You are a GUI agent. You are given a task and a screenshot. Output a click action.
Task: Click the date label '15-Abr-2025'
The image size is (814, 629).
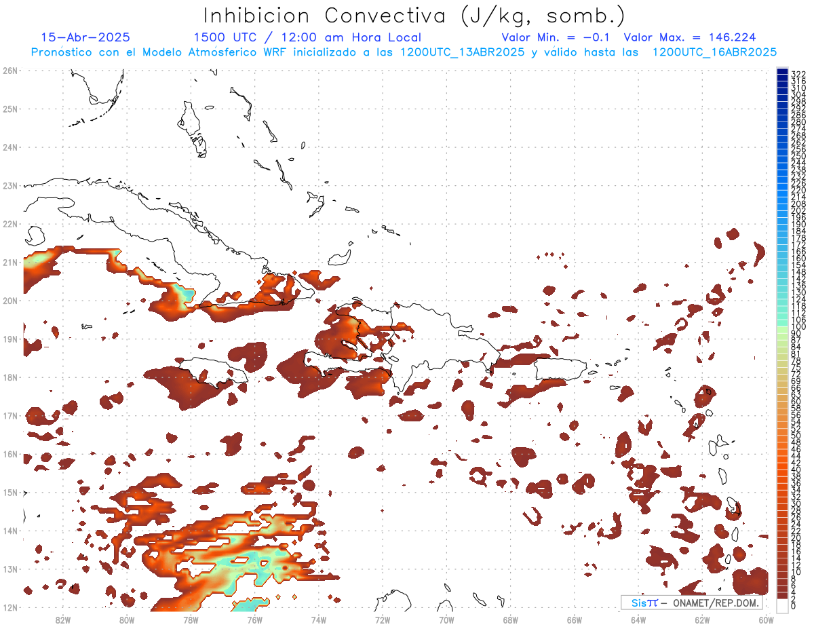pos(85,38)
